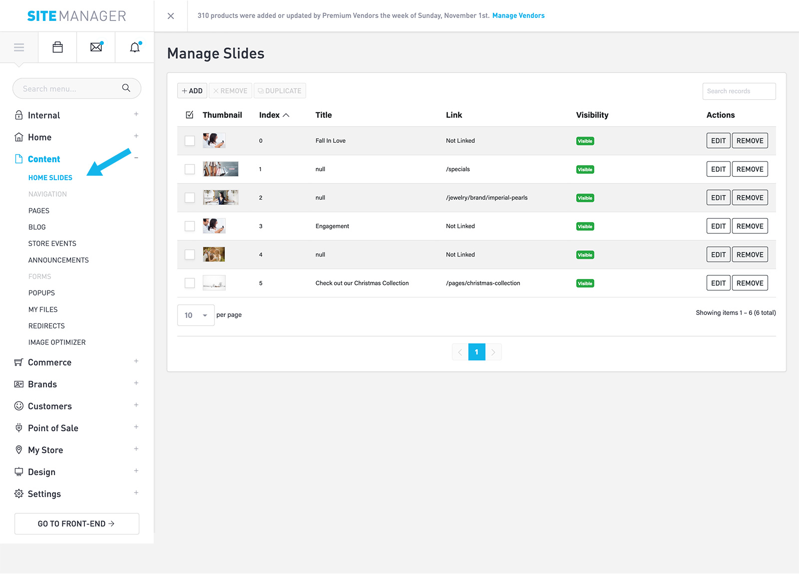Open the Blog menu item
This screenshot has height=574, width=799.
(x=37, y=227)
